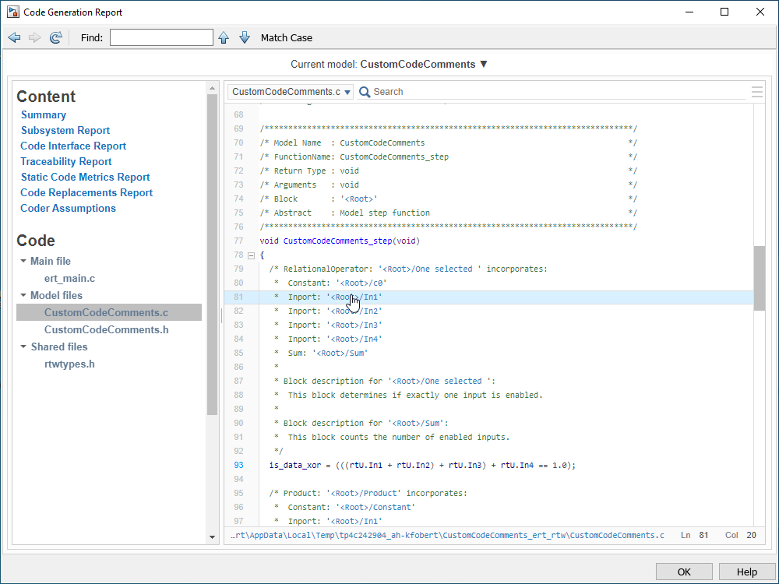Click the forward navigation arrow
The width and height of the screenshot is (779, 584).
click(34, 37)
